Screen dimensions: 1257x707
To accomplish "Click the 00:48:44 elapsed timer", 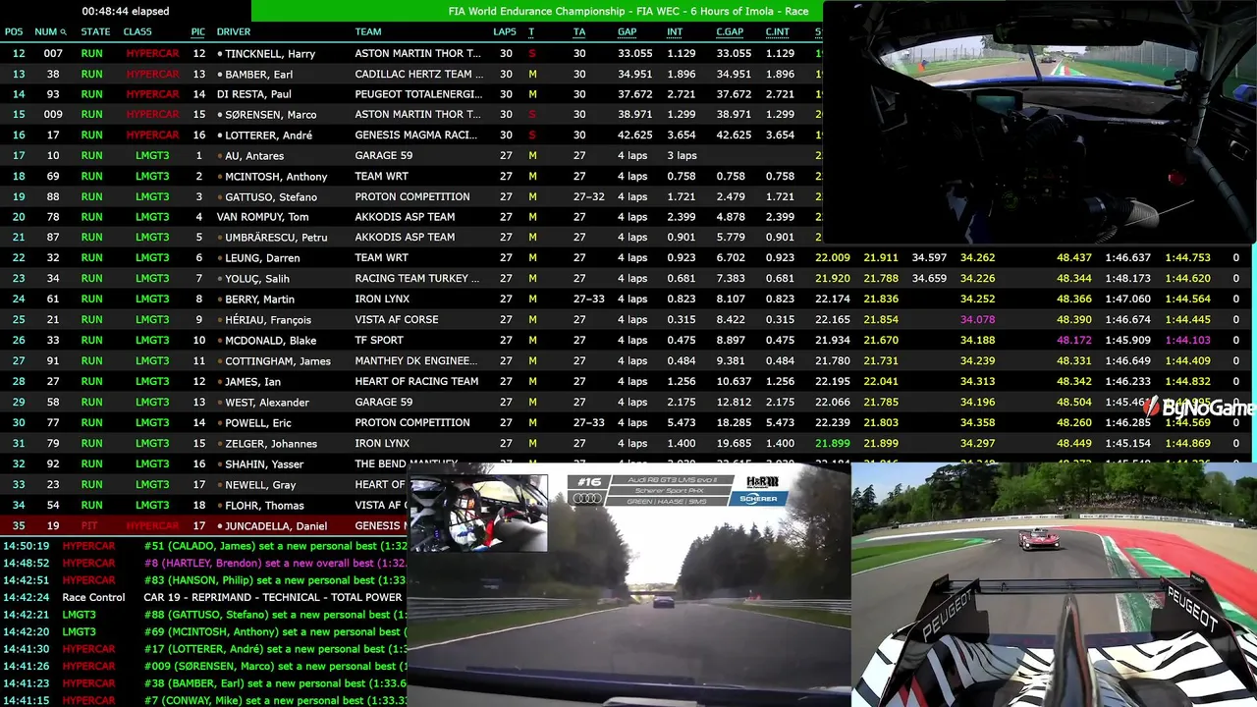I will (126, 11).
